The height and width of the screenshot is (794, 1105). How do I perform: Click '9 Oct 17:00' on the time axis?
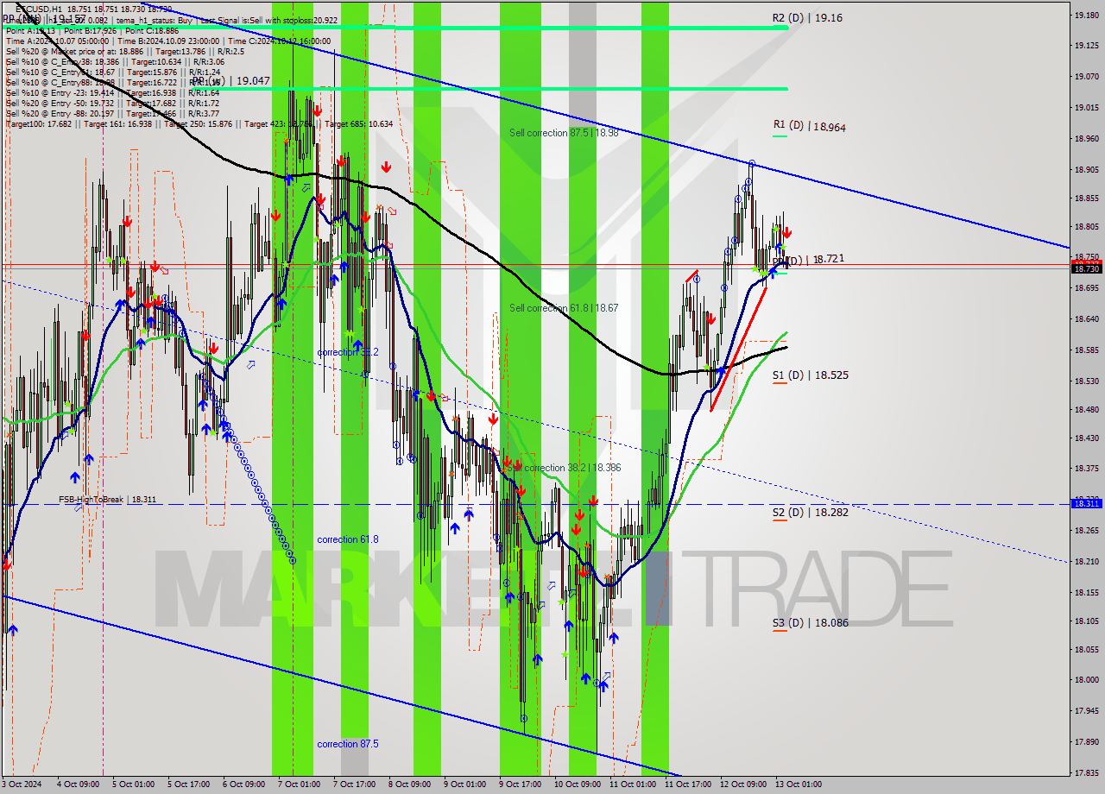pyautogui.click(x=520, y=785)
